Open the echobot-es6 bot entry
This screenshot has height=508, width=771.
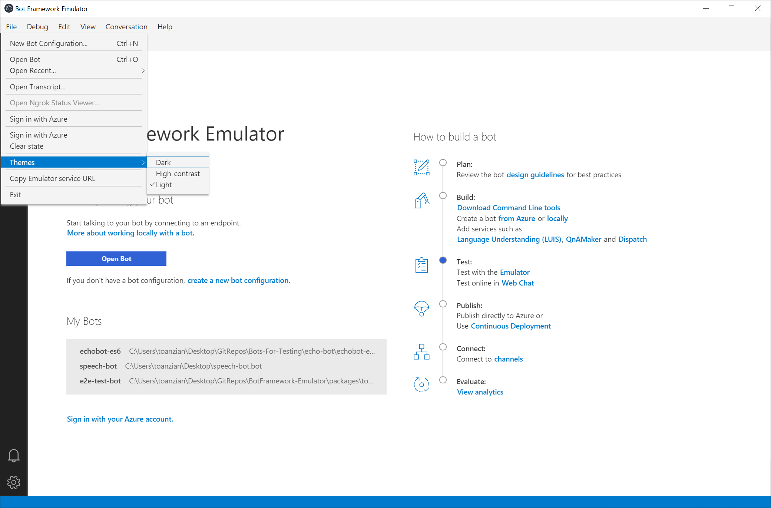pyautogui.click(x=226, y=351)
